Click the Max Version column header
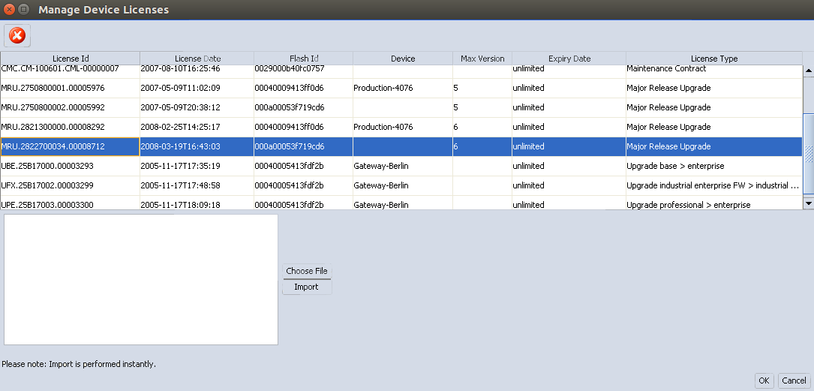This screenshot has height=391, width=814. [482, 59]
